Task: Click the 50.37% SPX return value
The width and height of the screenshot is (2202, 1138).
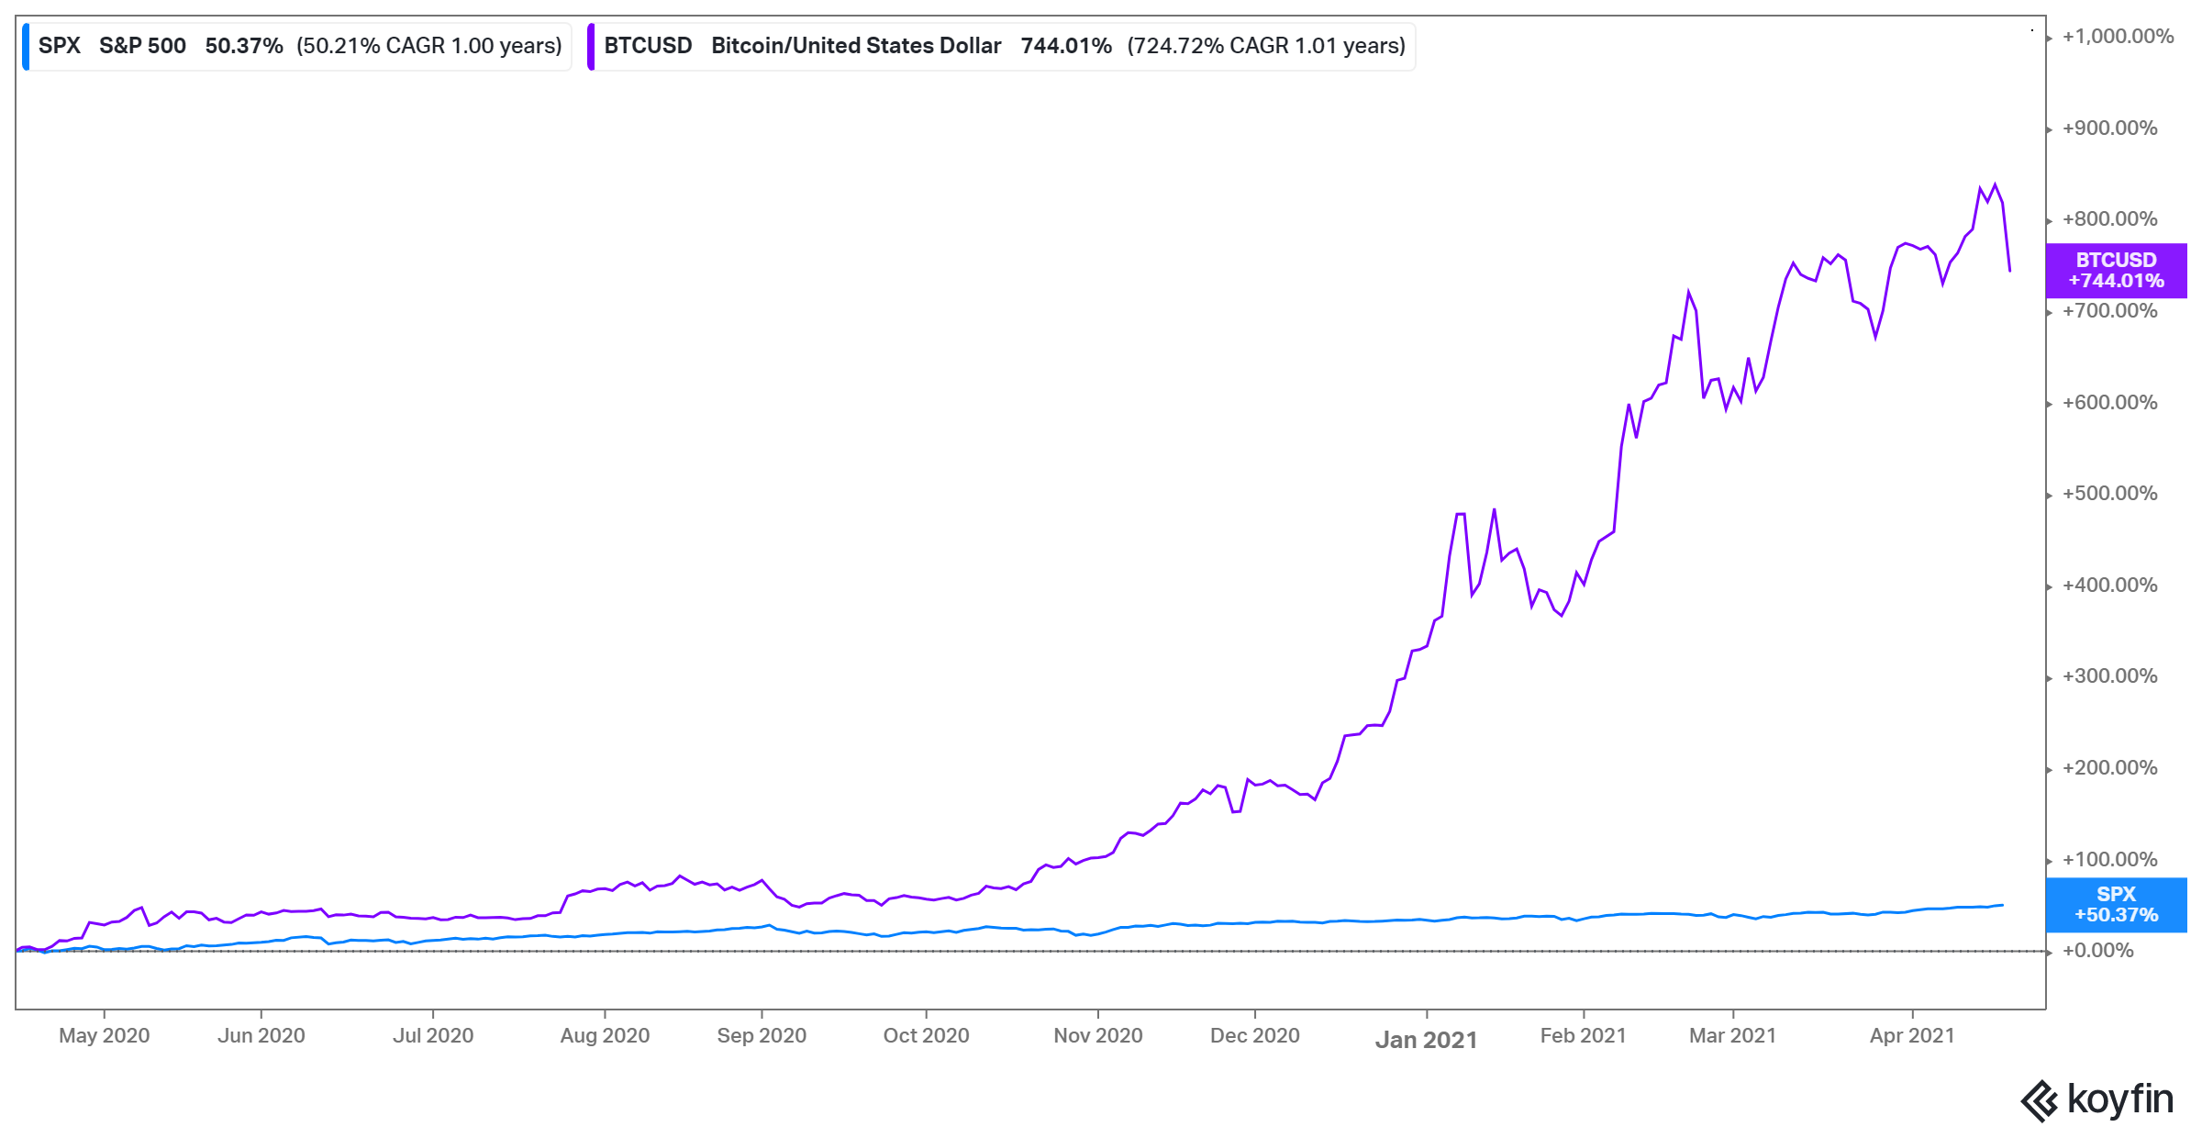Action: coord(244,46)
